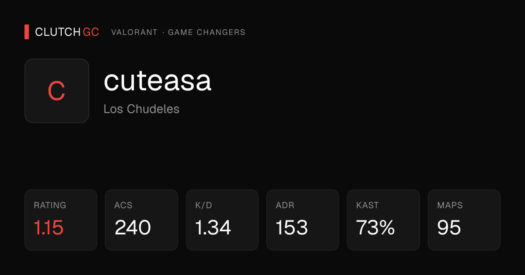The image size is (525, 275).
Task: Select the VALORANT header label
Action: pos(134,32)
